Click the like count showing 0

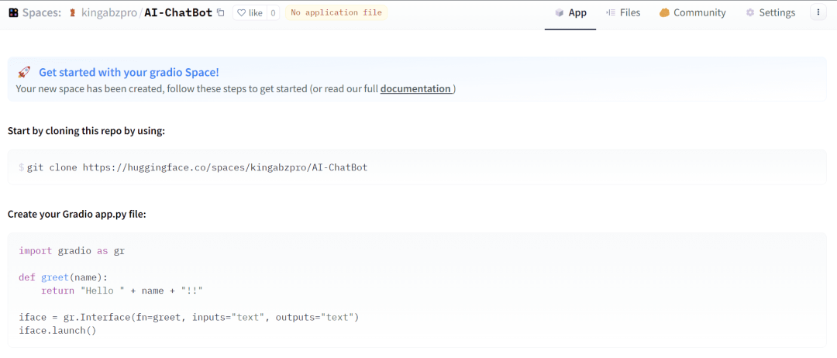pos(272,13)
